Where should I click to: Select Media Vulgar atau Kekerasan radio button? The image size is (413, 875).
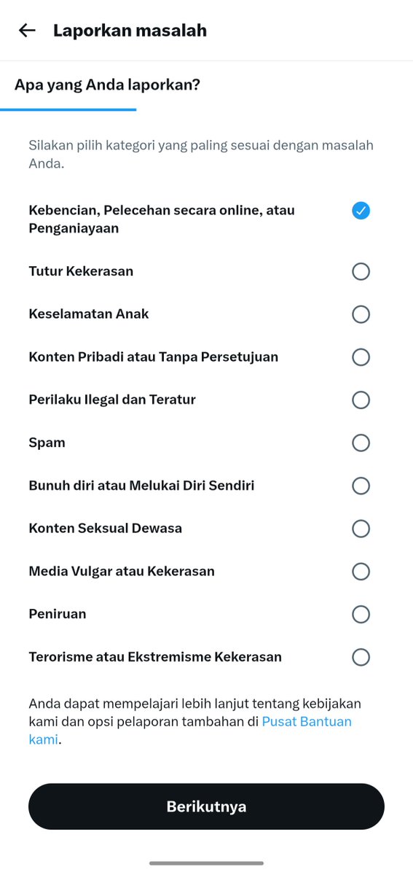tap(361, 572)
